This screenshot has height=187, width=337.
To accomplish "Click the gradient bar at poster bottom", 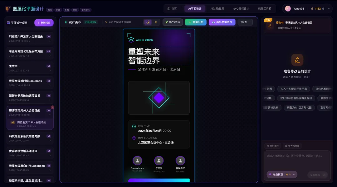I will 159,180.
